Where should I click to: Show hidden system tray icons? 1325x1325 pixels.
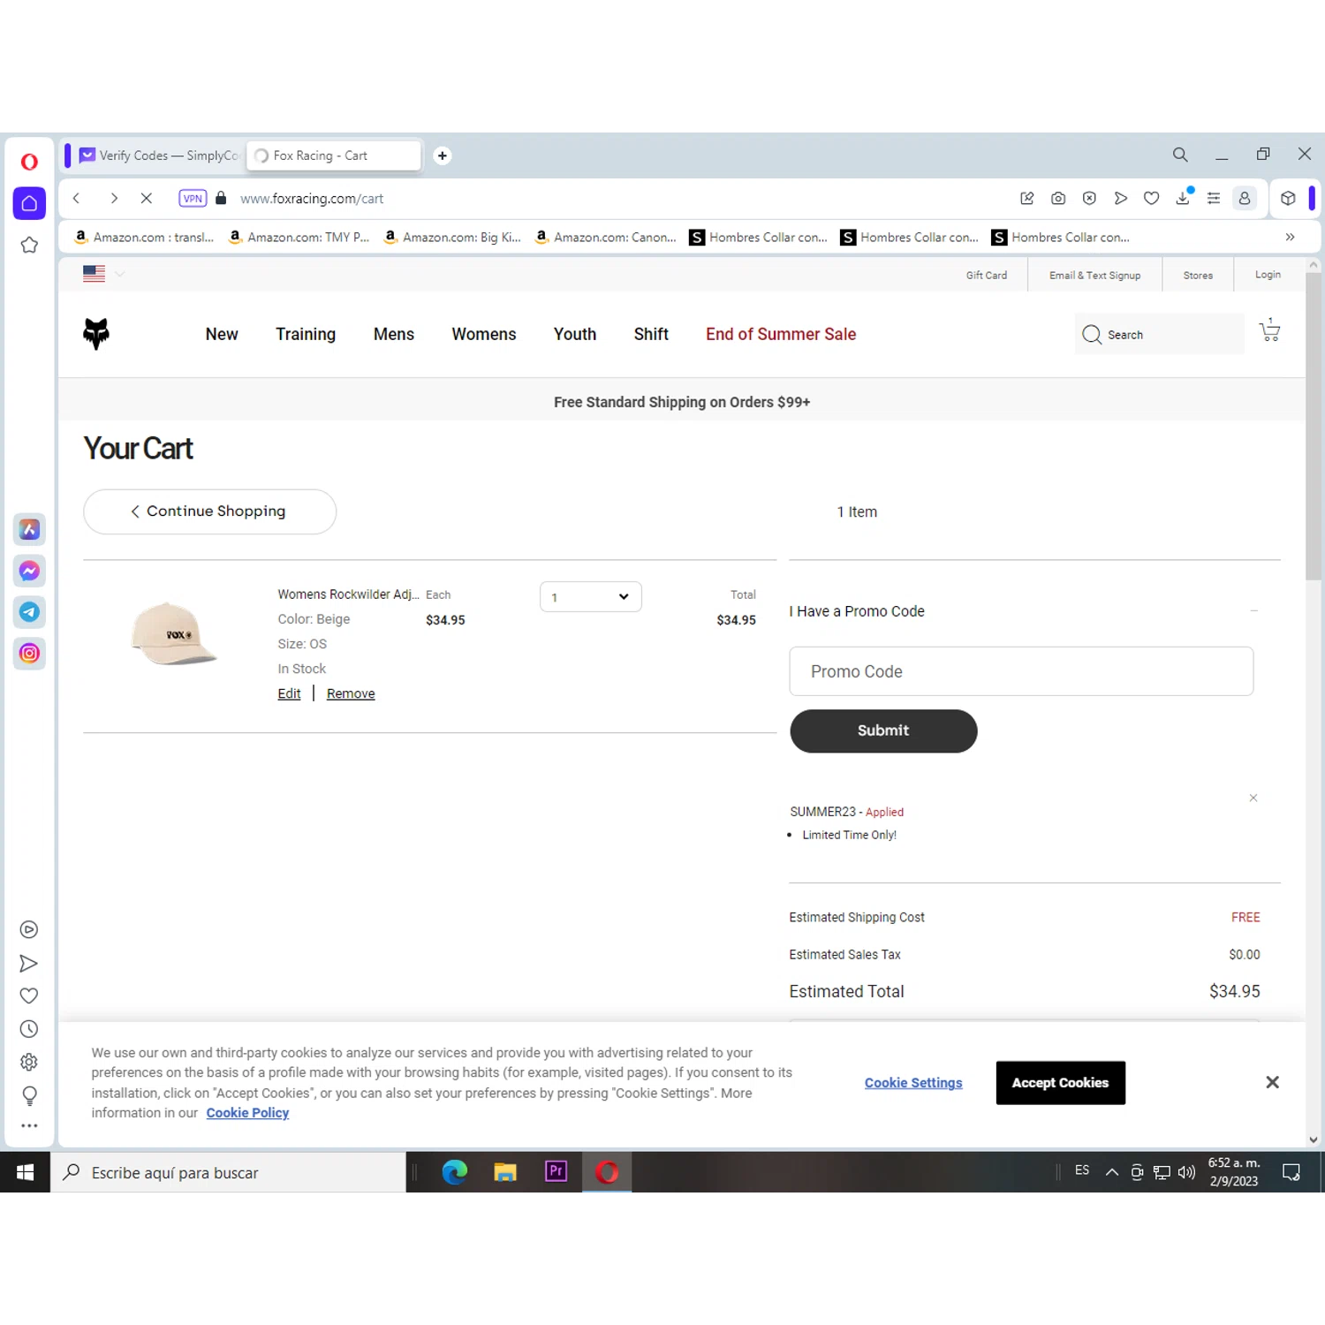(1112, 1172)
